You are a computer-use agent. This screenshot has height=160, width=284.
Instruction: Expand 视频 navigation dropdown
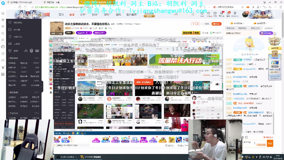click(x=95, y=15)
